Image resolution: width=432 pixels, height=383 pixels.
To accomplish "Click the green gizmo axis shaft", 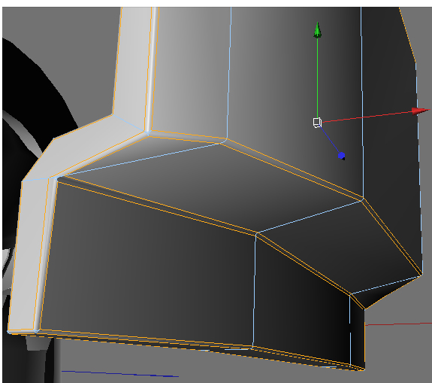I will click(x=317, y=78).
